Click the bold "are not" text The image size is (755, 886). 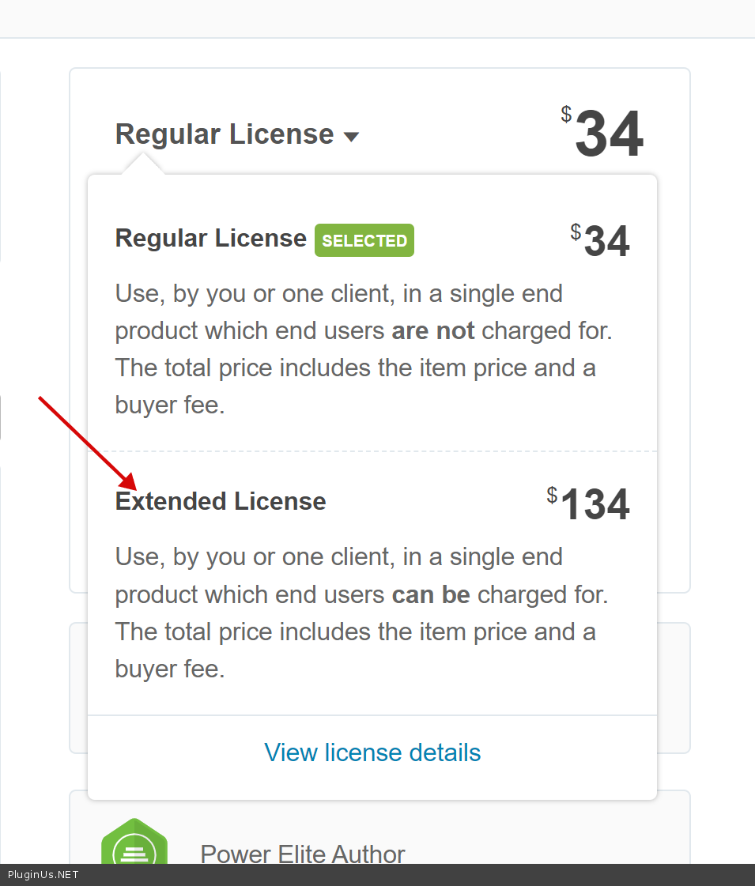(433, 330)
